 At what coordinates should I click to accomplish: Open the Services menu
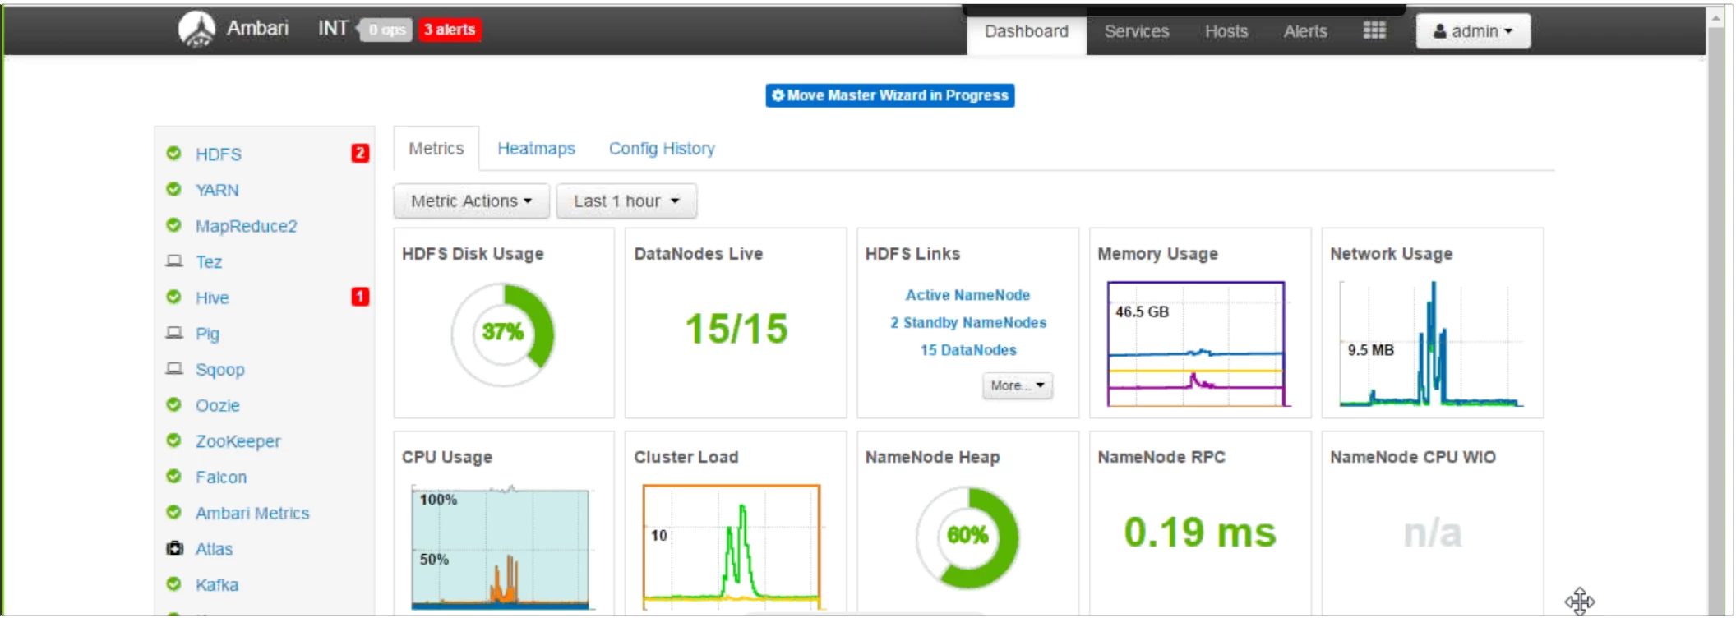click(x=1137, y=31)
